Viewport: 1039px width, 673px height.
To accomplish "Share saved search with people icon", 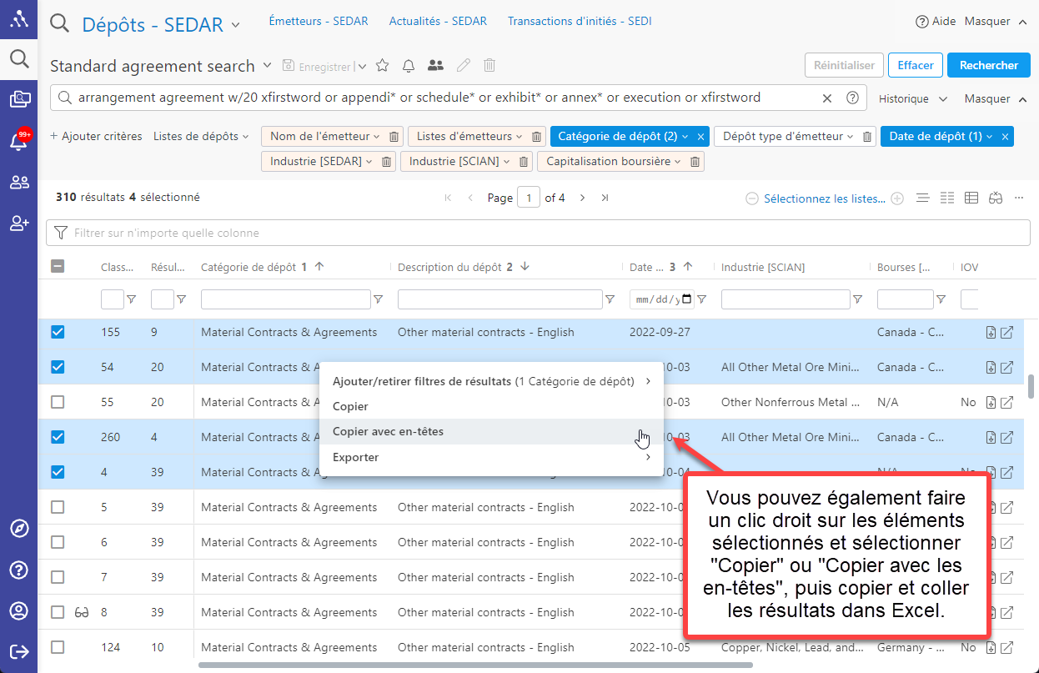I will tap(435, 66).
